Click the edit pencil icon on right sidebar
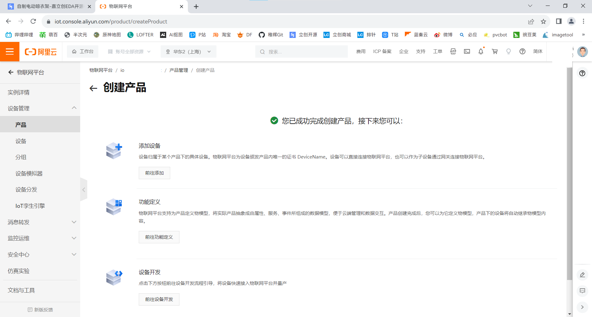Screen dimensions: 592x317 582,275
